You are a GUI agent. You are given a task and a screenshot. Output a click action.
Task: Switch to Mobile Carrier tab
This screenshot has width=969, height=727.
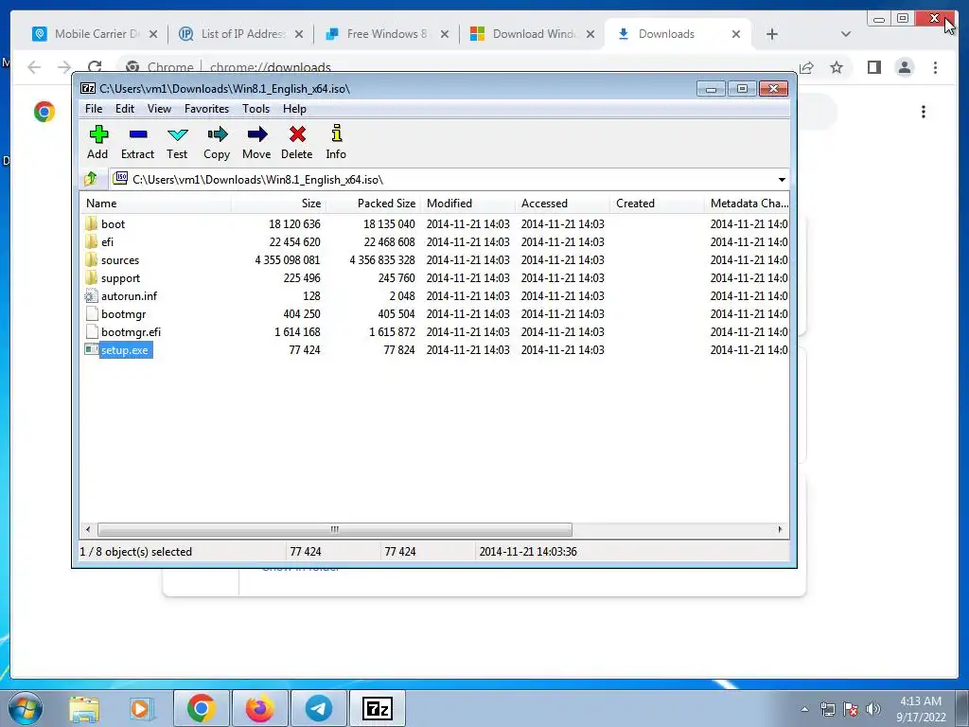96,34
